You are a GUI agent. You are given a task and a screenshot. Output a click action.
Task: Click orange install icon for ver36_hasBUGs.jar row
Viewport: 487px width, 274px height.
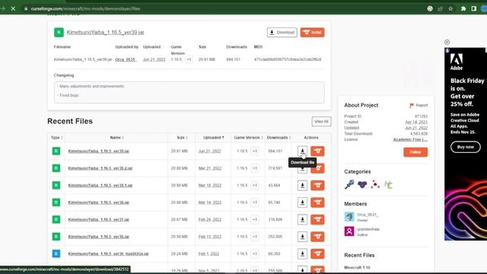(x=317, y=253)
